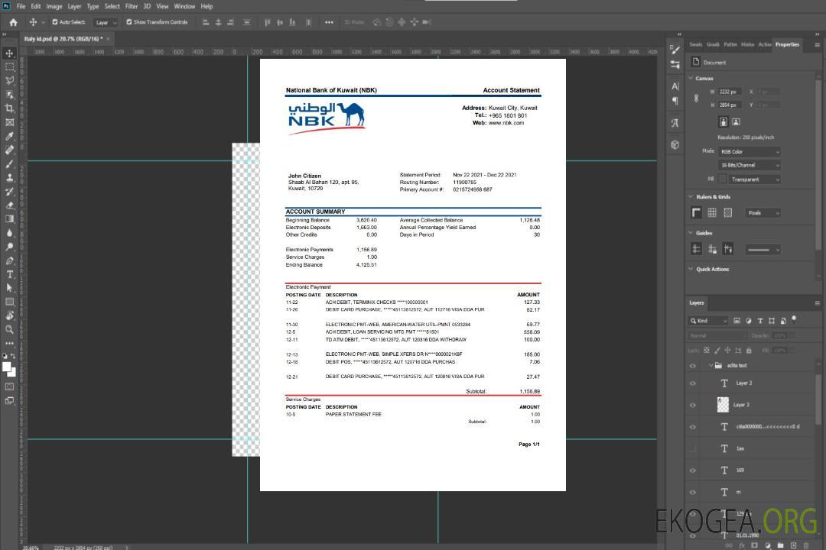
Task: Open the ruler units Pixels dropdown
Action: 763,213
